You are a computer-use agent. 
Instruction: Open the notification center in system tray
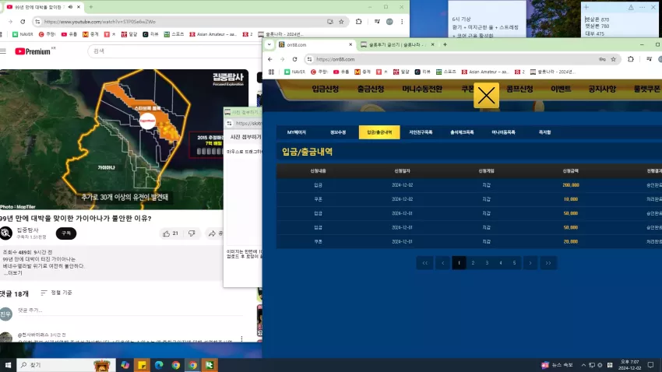click(x=650, y=365)
